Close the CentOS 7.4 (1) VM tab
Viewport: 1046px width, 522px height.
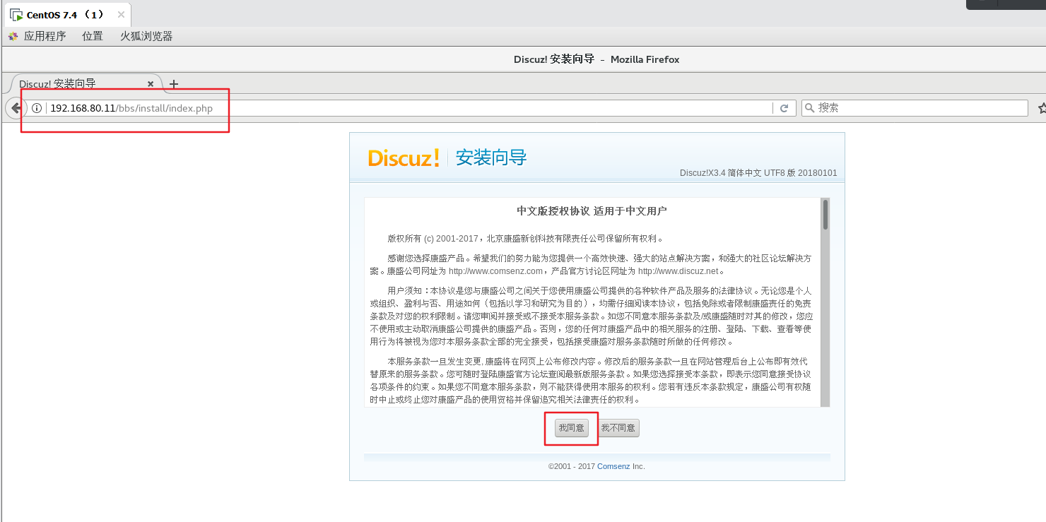[121, 15]
